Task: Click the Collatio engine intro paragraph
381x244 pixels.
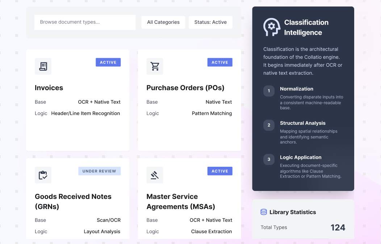Action: click(303, 61)
